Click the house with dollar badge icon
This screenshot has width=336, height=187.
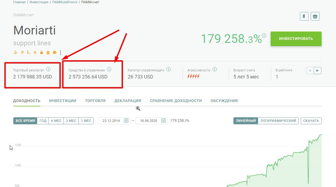48,52
